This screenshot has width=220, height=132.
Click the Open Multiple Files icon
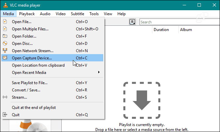coord(5,29)
